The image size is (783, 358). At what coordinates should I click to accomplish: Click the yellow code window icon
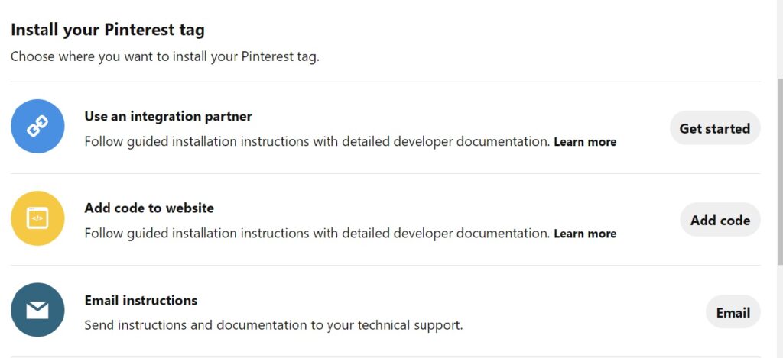(37, 218)
